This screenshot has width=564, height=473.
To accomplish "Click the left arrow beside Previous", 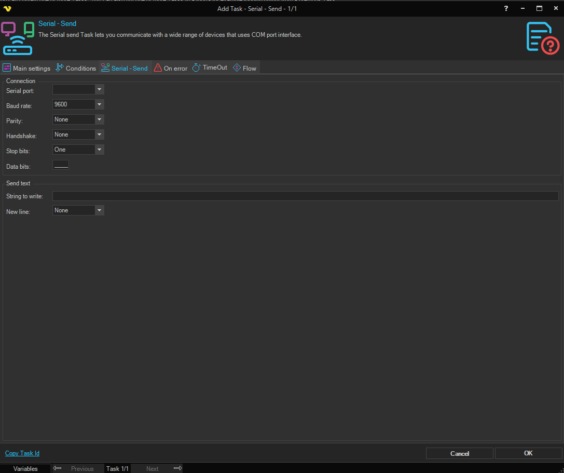I will [x=58, y=468].
